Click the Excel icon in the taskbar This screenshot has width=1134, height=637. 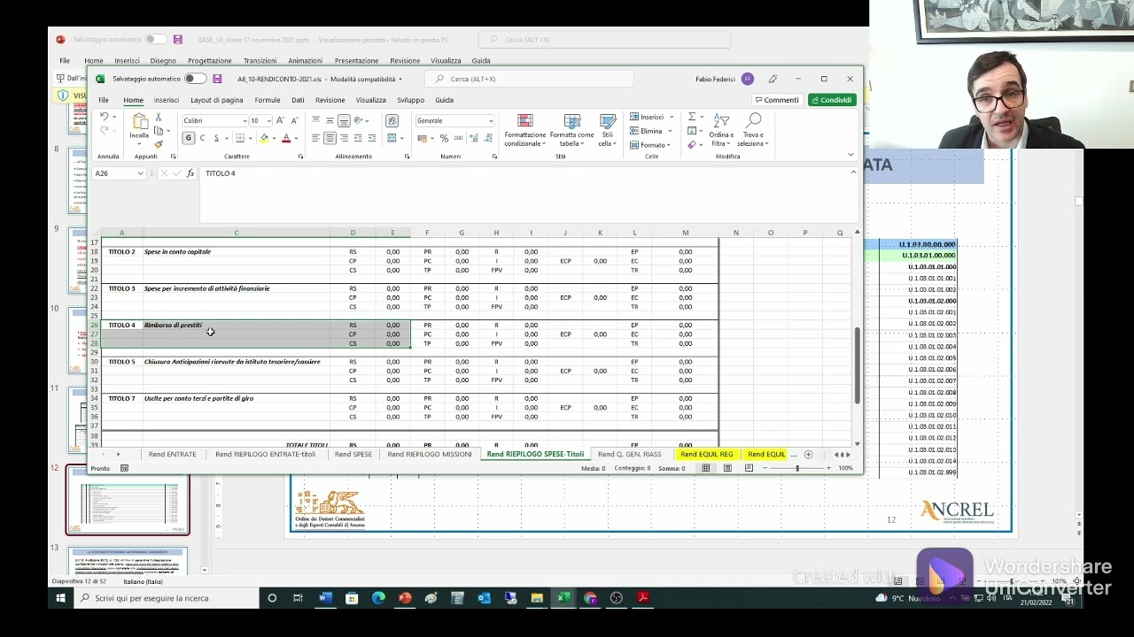click(x=563, y=598)
